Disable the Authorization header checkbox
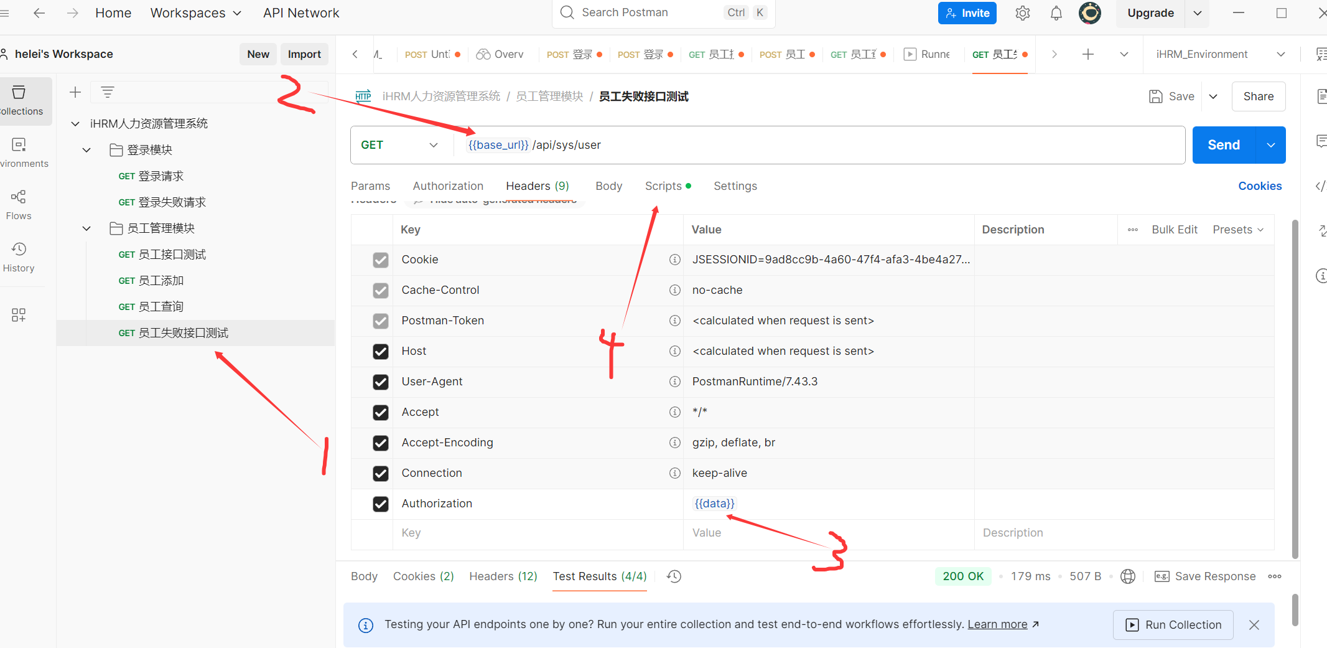1327x648 pixels. [381, 504]
